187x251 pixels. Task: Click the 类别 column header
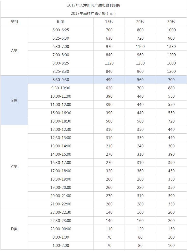click(14, 21)
